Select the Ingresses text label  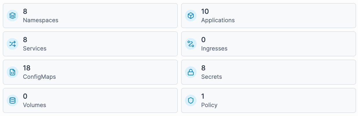tap(214, 48)
